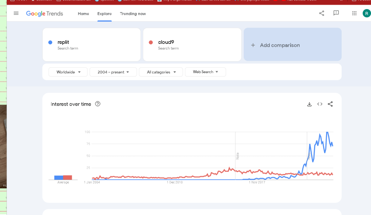Click the 1 Jan 2004 axis label

pyautogui.click(x=92, y=182)
